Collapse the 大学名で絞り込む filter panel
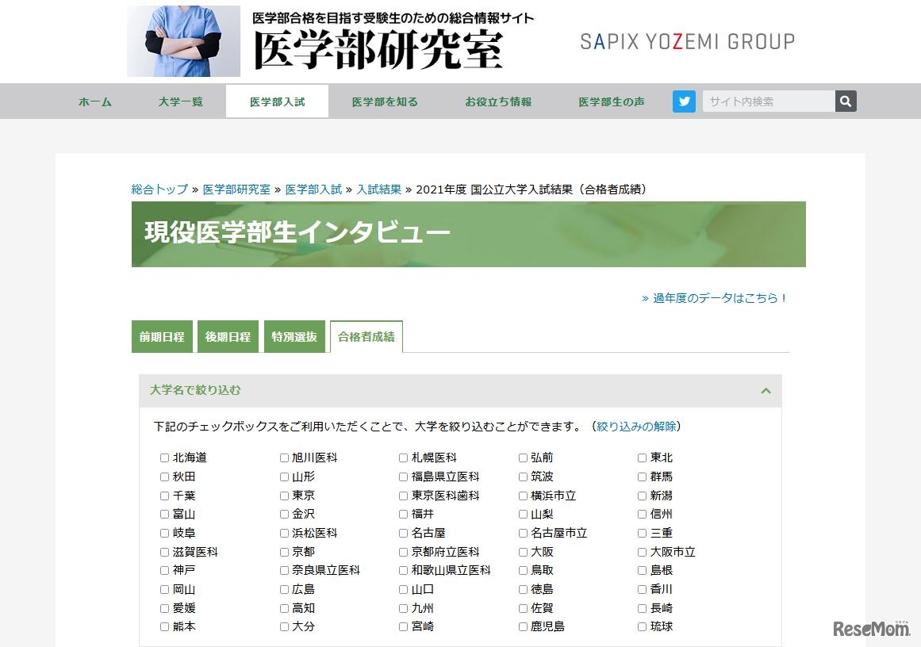921x647 pixels. [766, 390]
